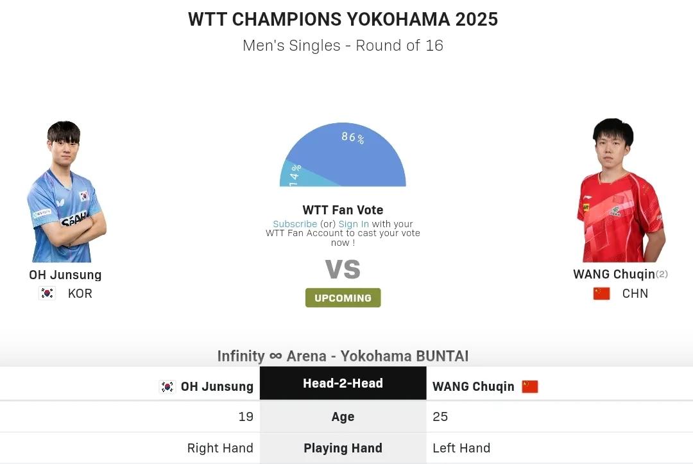693x464 pixels.
Task: Click the Korea flag in Head-2-Head header
Action: 167,386
